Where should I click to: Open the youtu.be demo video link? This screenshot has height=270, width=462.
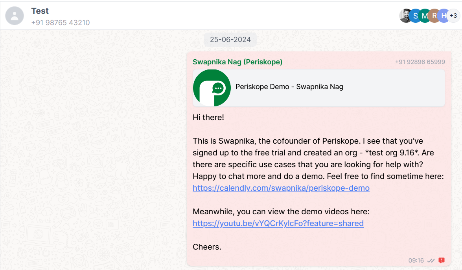pyautogui.click(x=278, y=223)
